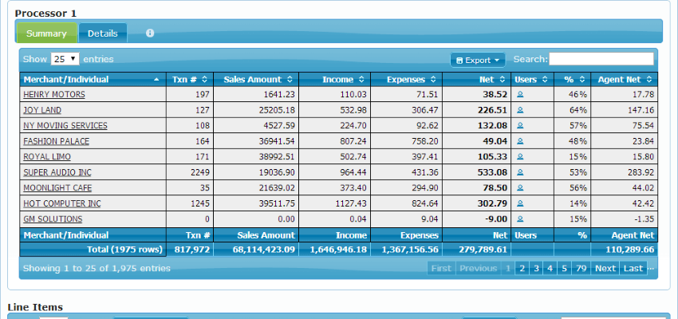Open the MOONLIGHT CAFE merchant link
Image resolution: width=678 pixels, height=319 pixels.
point(57,188)
